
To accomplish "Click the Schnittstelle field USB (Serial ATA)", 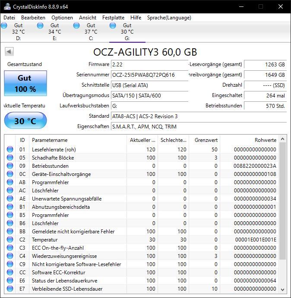I will click(149, 85).
